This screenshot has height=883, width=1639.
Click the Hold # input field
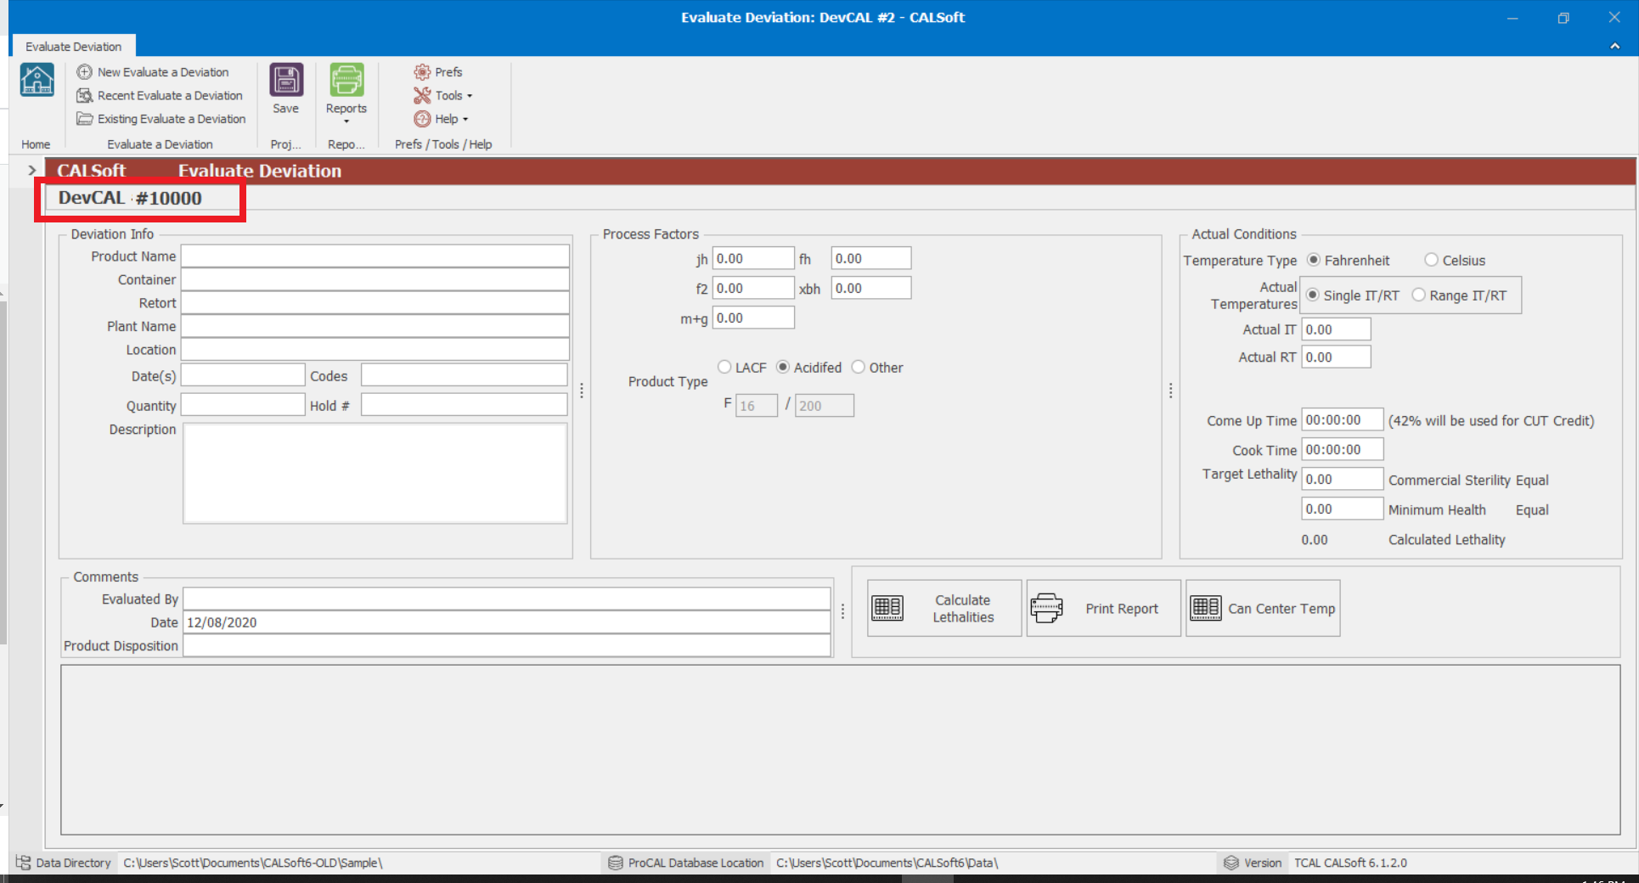[x=464, y=405]
